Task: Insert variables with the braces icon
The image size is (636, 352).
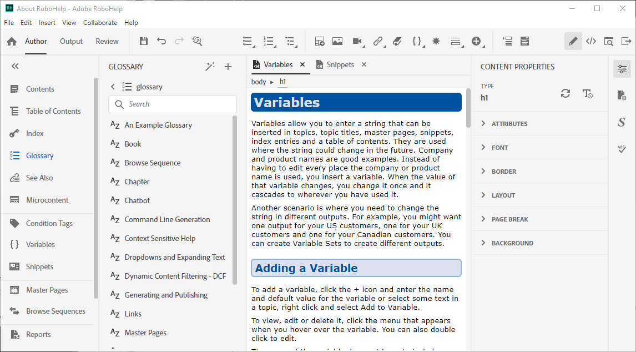Action: [x=417, y=41]
